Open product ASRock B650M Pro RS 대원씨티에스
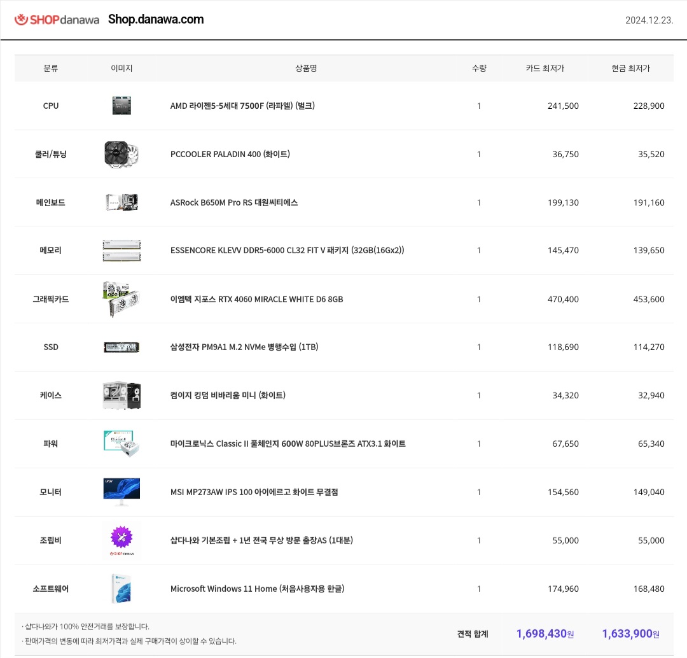 coord(234,202)
